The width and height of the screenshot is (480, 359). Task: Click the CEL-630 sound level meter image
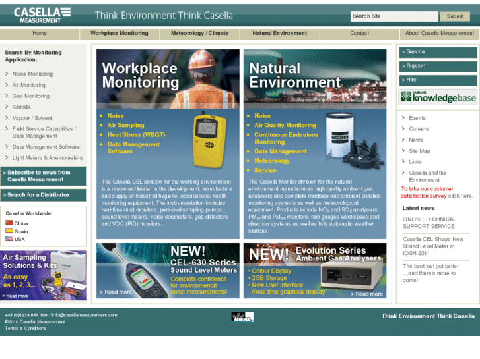(x=135, y=270)
